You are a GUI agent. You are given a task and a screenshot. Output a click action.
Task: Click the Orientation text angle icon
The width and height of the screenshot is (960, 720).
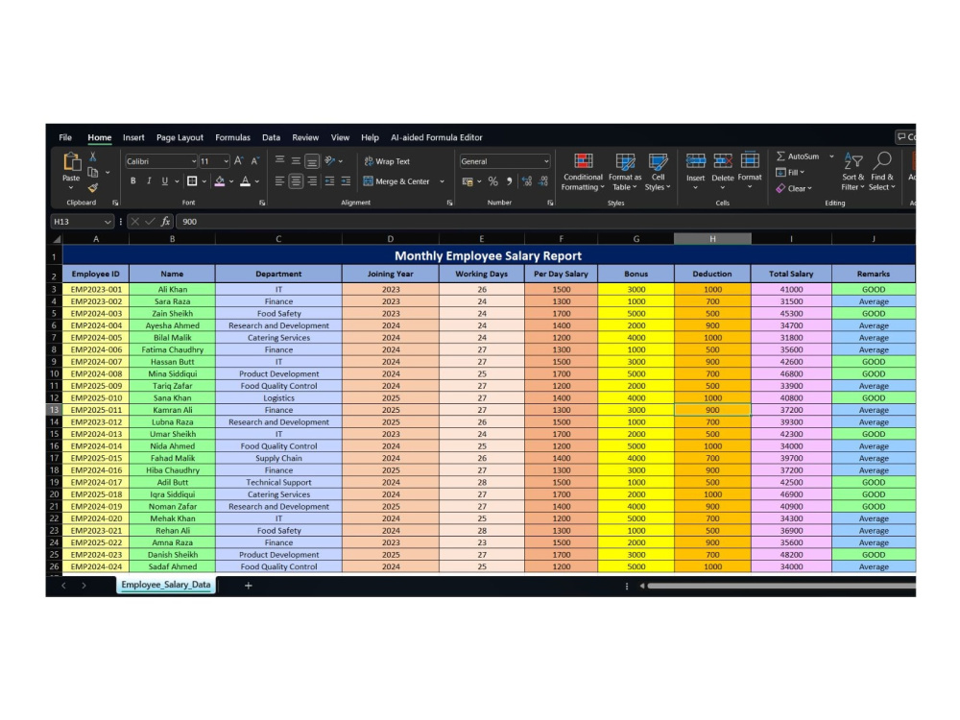point(330,161)
